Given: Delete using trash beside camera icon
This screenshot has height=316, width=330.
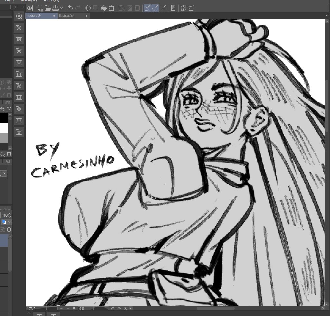Looking at the screenshot, I should point(9,229).
